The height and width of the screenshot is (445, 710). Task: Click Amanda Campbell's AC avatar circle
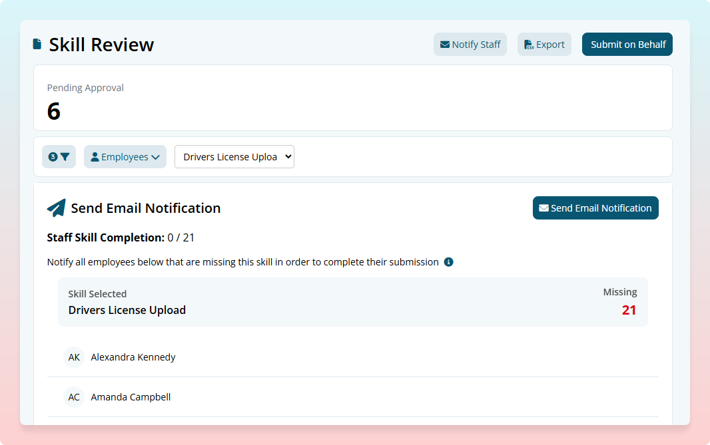(x=74, y=397)
